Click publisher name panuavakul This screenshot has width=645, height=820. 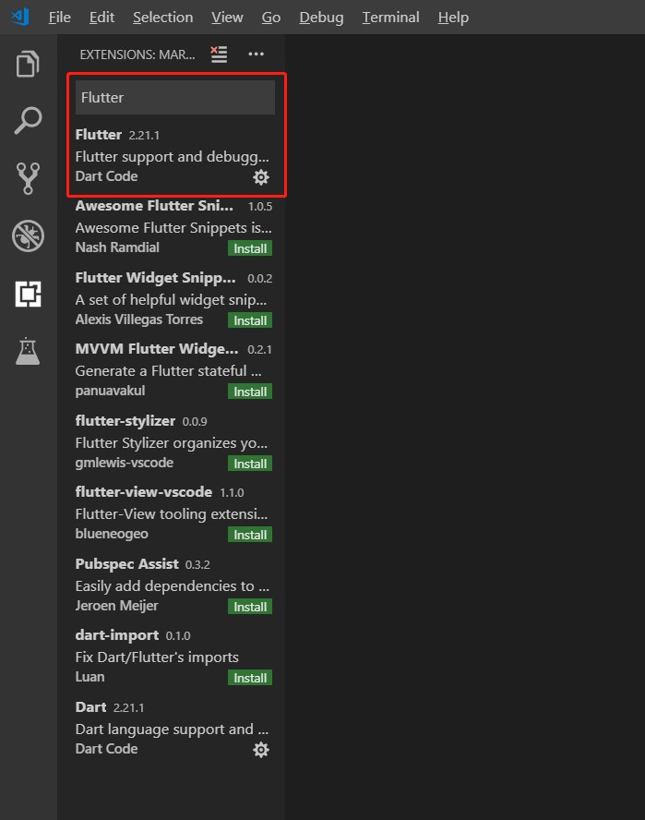point(111,391)
